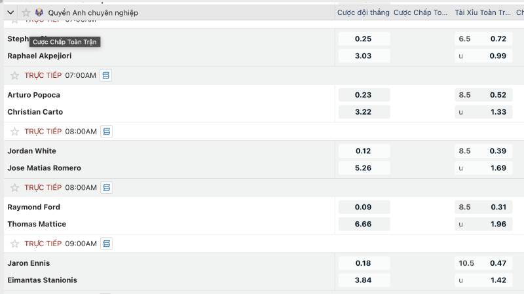This screenshot has height=294, width=524.
Task: Open stats icon for Jordan White match
Action: point(106,132)
